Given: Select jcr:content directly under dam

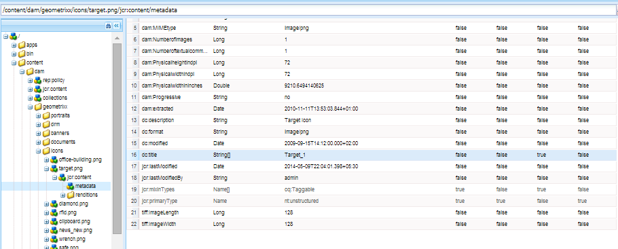Looking at the screenshot, I should [x=55, y=89].
